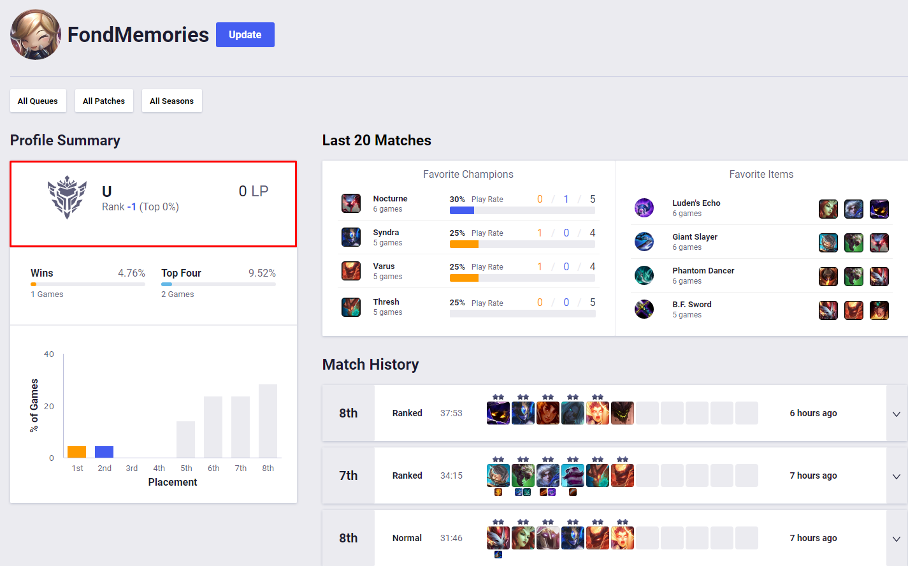
Task: Click the Normal queue label
Action: pos(407,538)
